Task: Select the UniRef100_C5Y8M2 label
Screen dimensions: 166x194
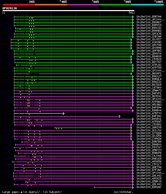Action: [x=149, y=125]
